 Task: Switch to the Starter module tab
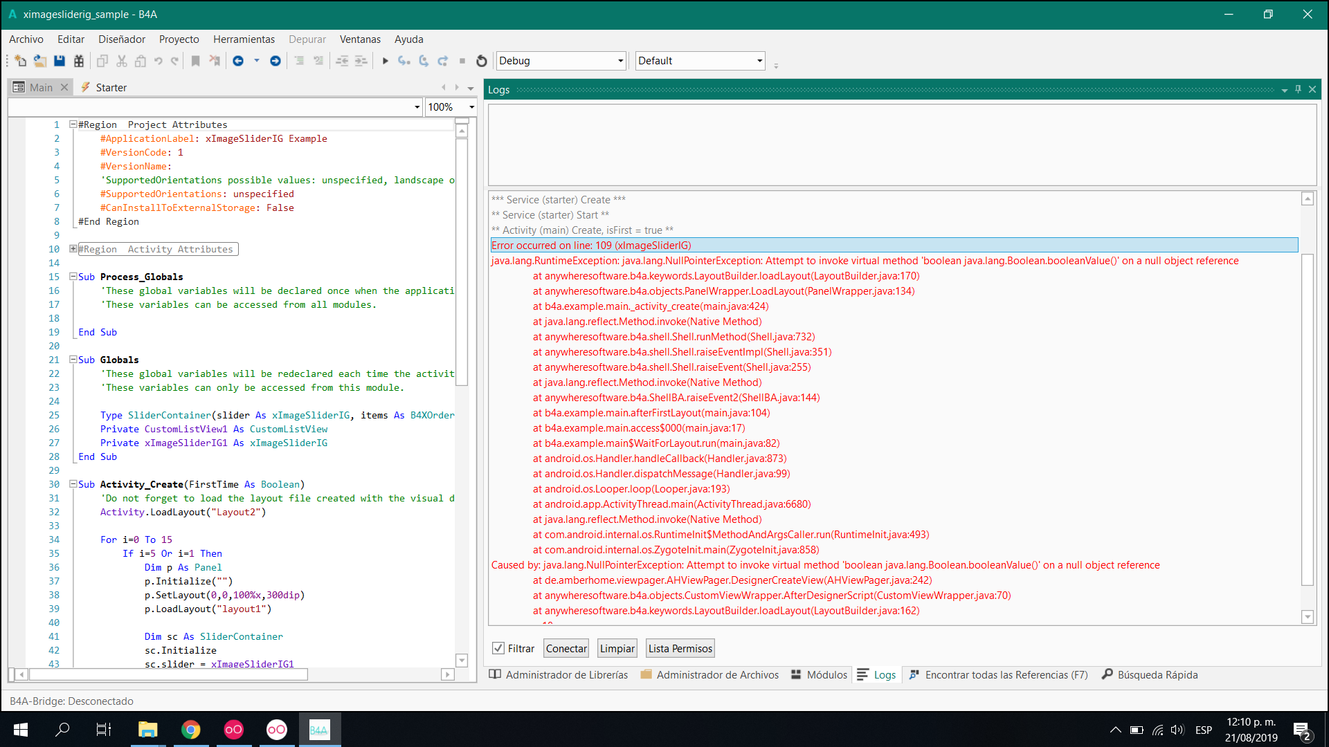pyautogui.click(x=110, y=87)
